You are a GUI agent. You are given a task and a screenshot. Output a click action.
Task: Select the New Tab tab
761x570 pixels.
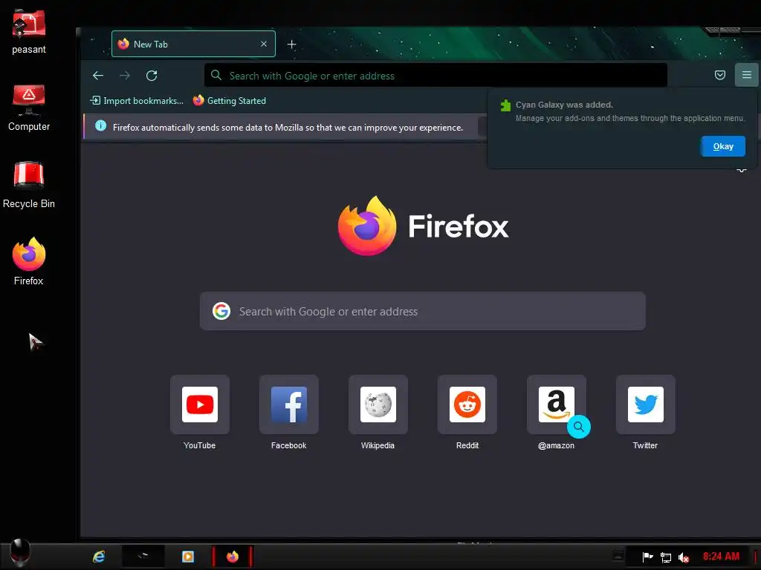[x=193, y=44]
